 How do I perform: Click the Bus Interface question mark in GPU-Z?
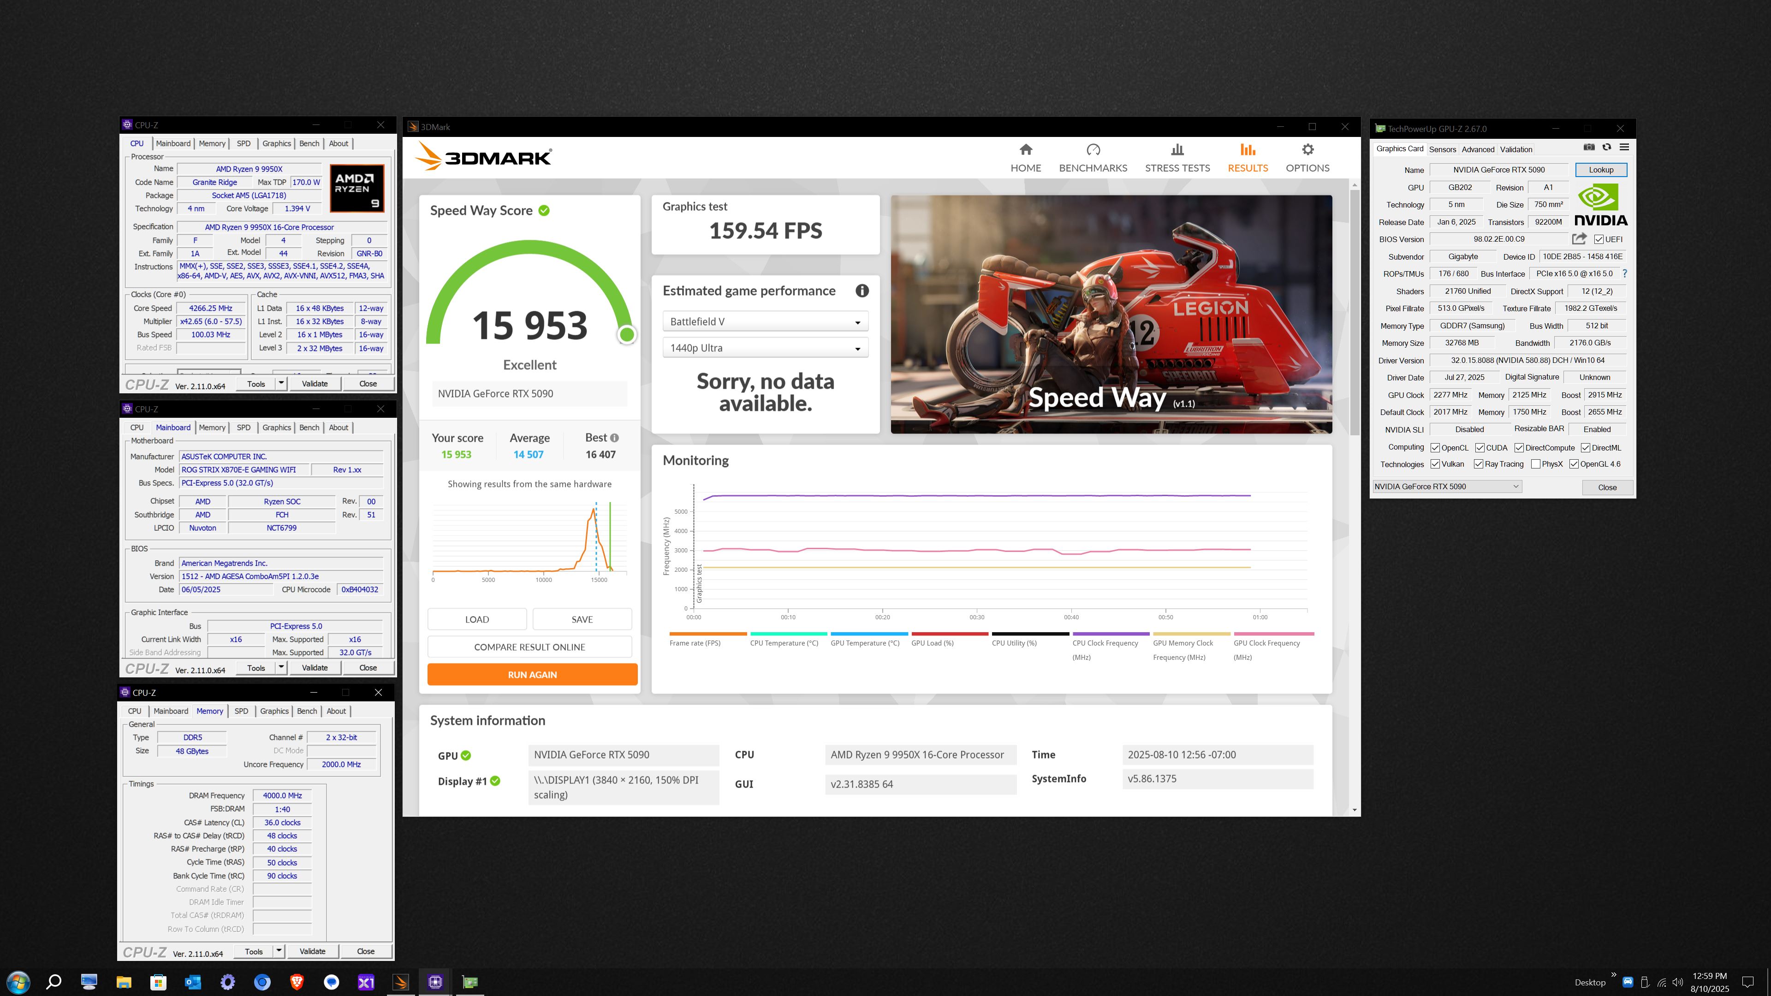[x=1624, y=273]
